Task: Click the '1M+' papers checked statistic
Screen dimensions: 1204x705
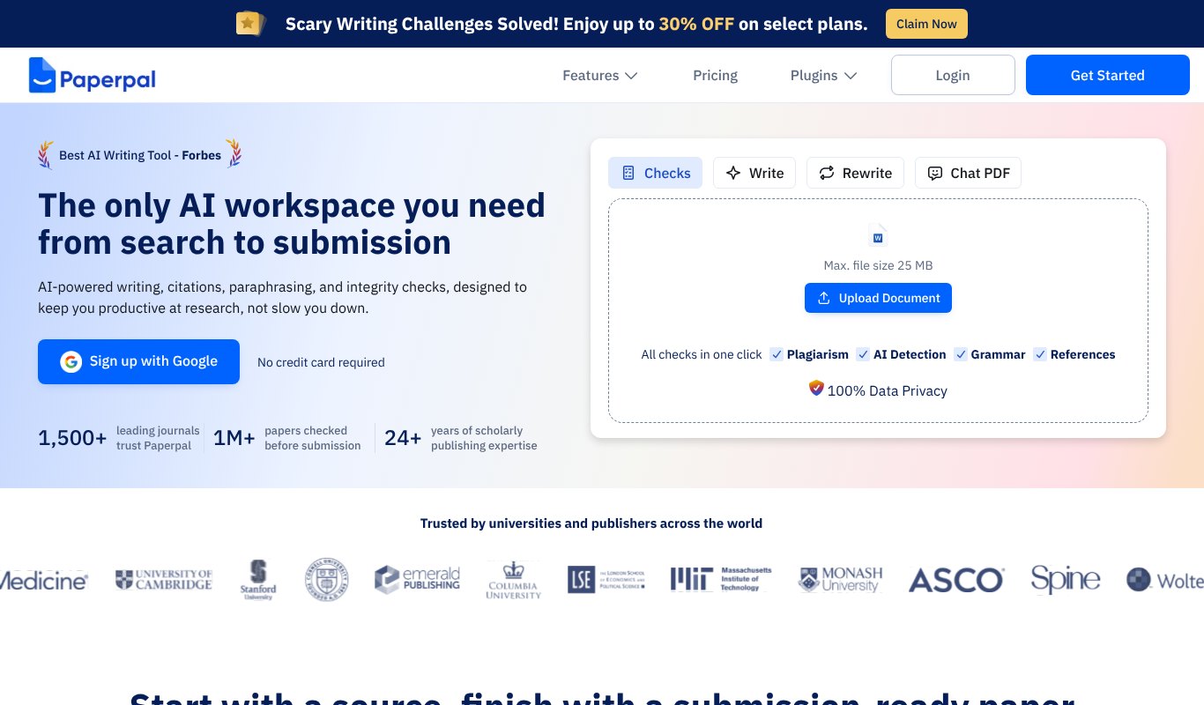Action: pyautogui.click(x=287, y=438)
